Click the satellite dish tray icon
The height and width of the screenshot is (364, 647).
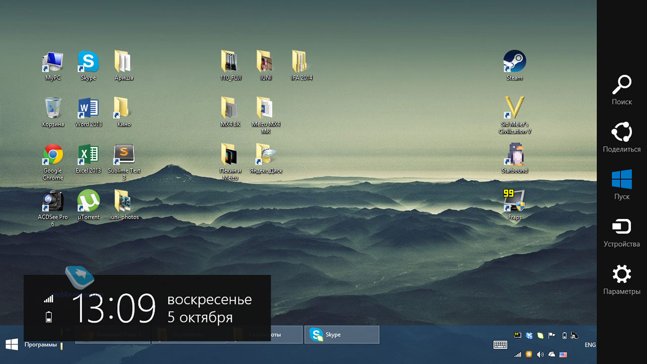pos(575,335)
